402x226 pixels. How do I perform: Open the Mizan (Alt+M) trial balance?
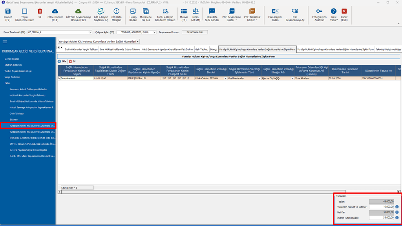196,15
